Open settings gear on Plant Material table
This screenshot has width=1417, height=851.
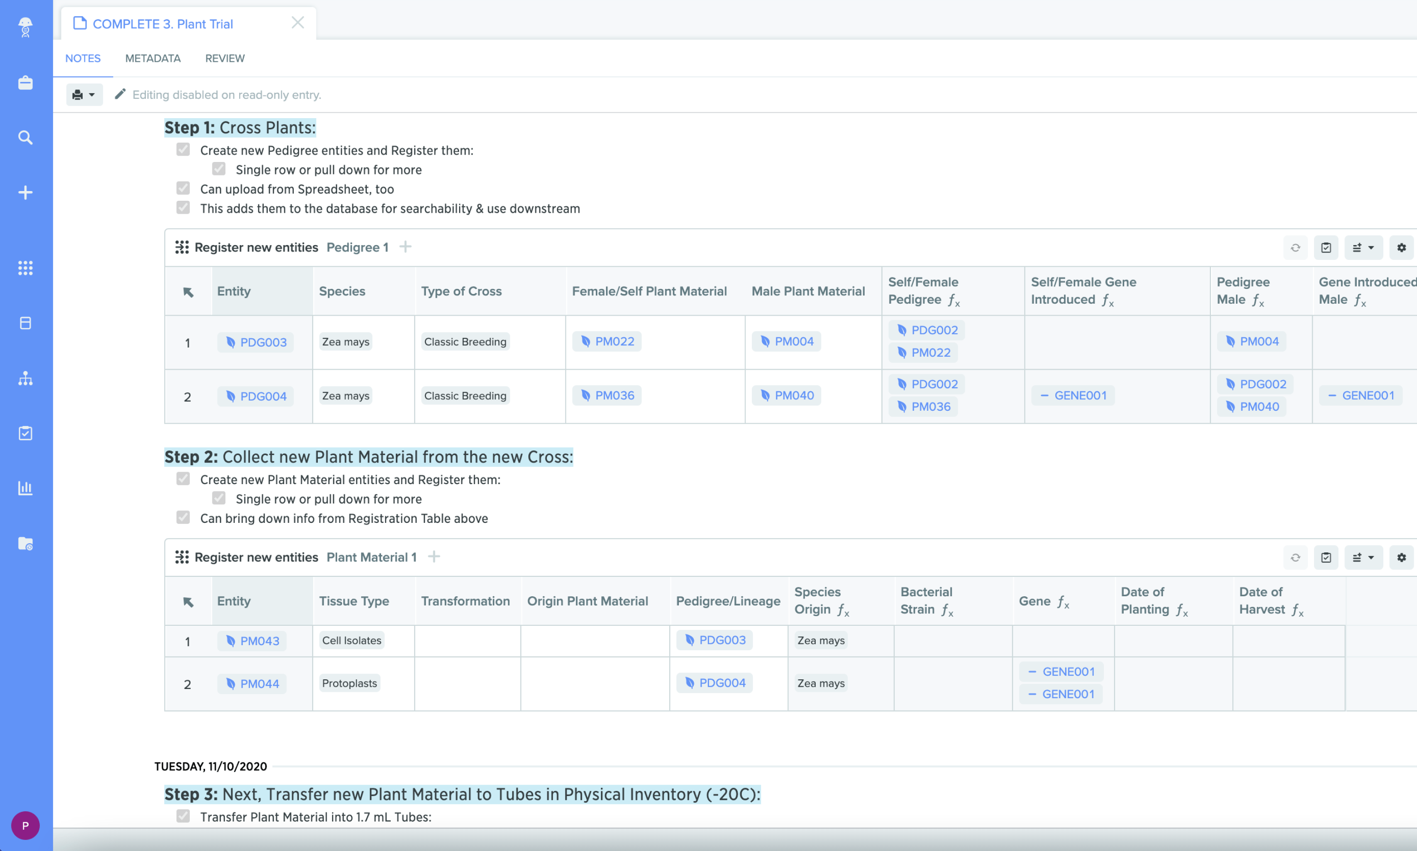(x=1401, y=557)
